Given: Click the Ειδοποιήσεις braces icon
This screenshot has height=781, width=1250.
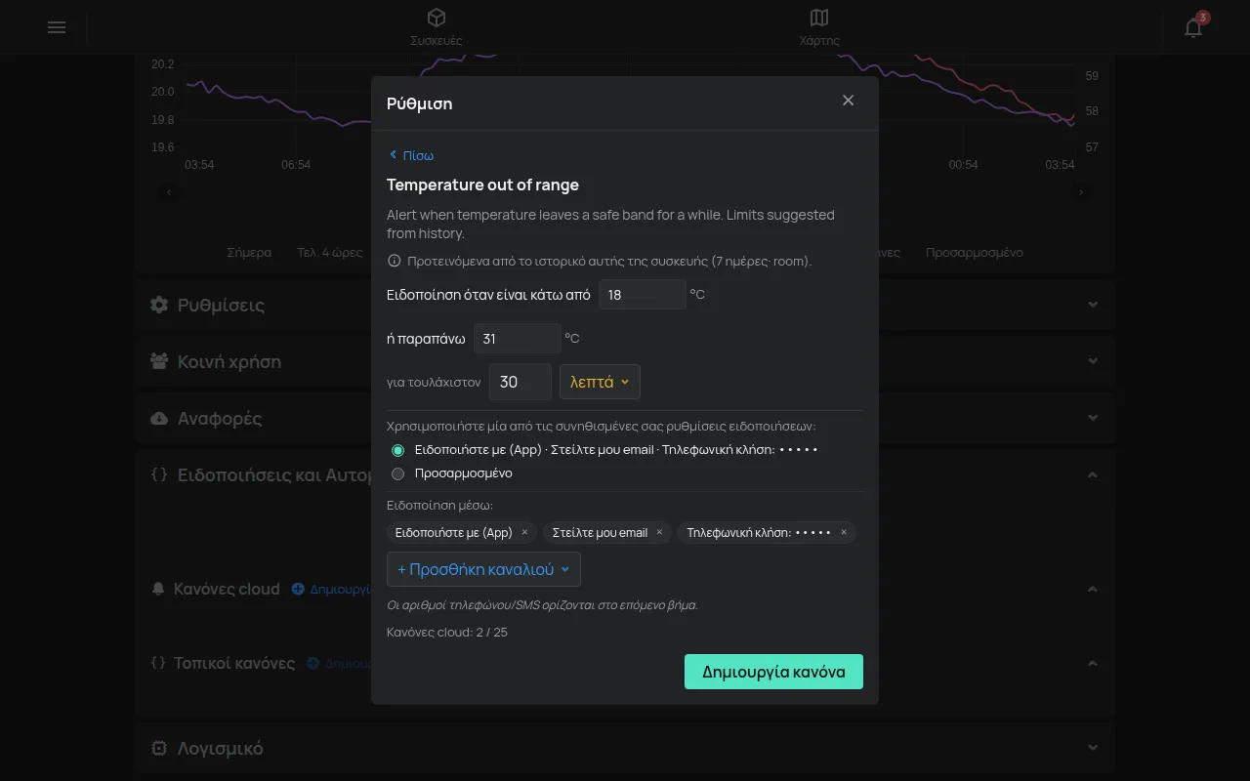Looking at the screenshot, I should 159,474.
